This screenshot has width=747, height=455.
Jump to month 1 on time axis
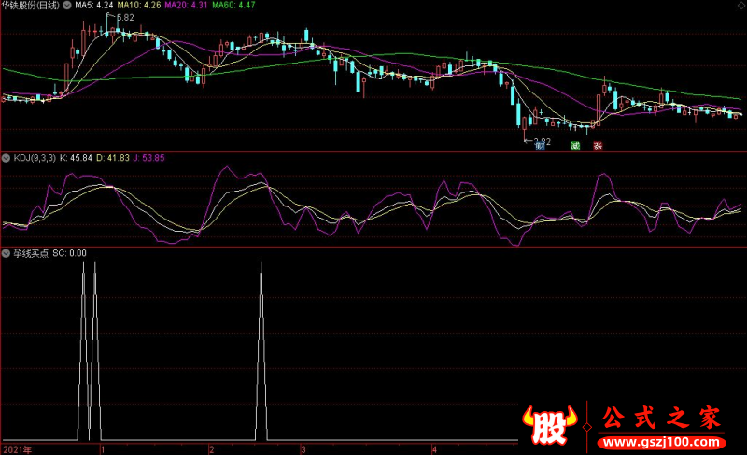coord(103,449)
